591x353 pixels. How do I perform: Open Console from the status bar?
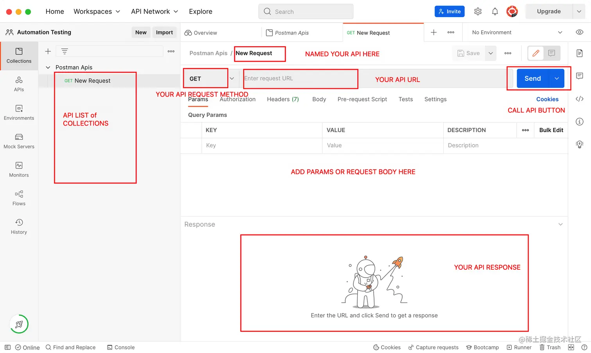[121, 347]
